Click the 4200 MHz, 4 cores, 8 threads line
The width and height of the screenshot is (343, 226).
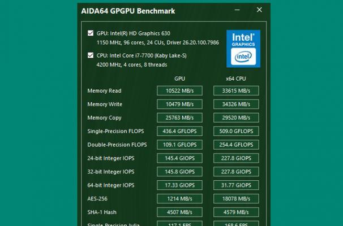click(132, 64)
